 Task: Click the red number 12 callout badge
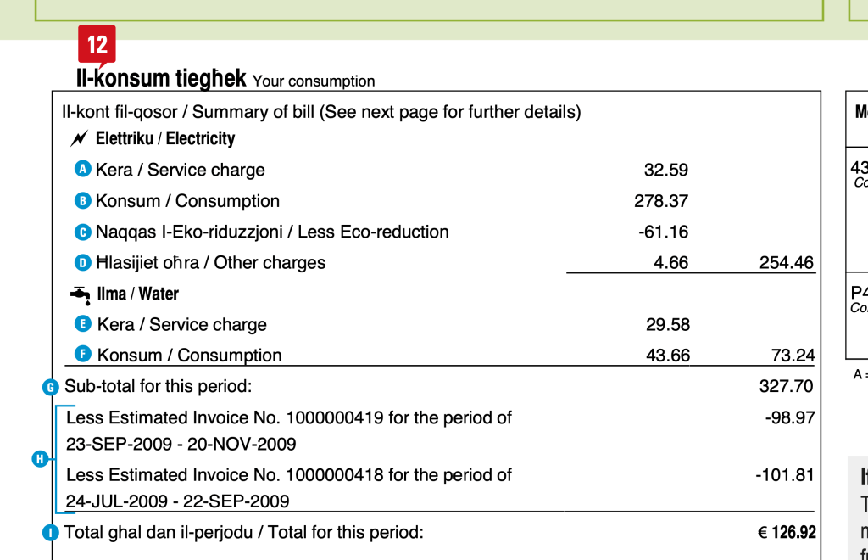coord(97,43)
